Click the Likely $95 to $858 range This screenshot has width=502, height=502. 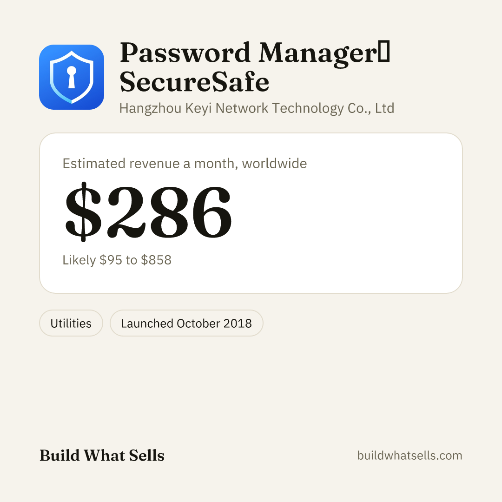[x=117, y=260]
